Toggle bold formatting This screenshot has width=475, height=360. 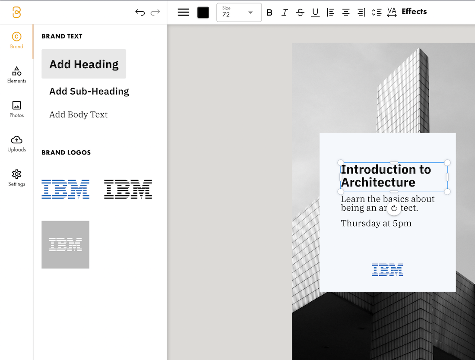click(269, 13)
